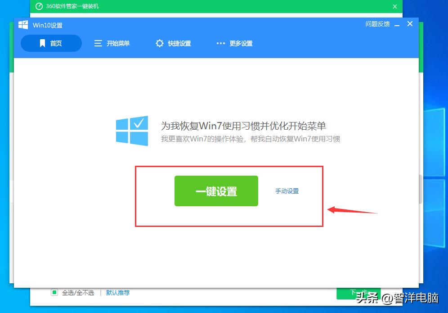The image size is (448, 313).
Task: Click the green 一键设置 button
Action: point(216,191)
